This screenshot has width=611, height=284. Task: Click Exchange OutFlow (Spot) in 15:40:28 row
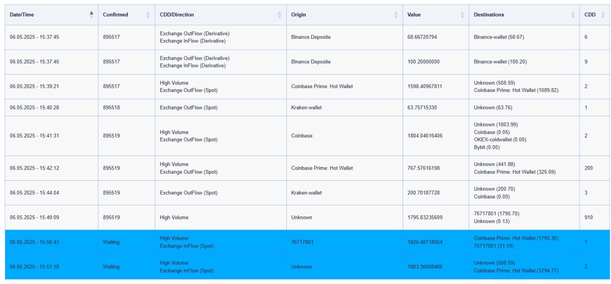coord(189,107)
